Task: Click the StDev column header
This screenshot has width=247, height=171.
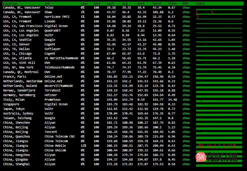Action: (172, 3)
